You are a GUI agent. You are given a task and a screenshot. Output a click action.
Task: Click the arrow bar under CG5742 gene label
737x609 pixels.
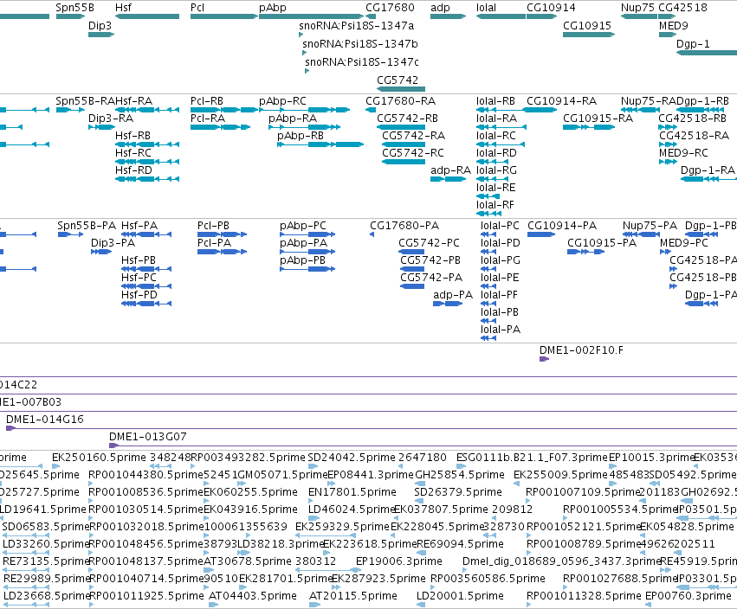point(401,89)
